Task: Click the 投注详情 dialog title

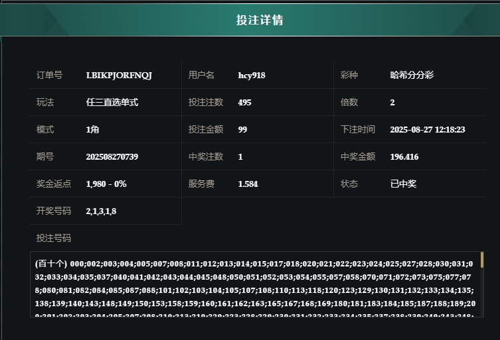Action: tap(260, 20)
